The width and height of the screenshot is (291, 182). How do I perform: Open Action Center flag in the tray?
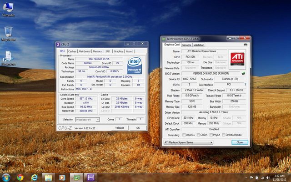point(251,178)
